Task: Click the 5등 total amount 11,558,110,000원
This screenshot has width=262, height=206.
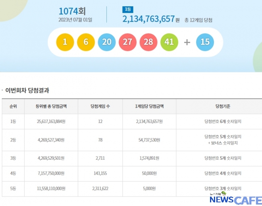Action: pyautogui.click(x=50, y=189)
